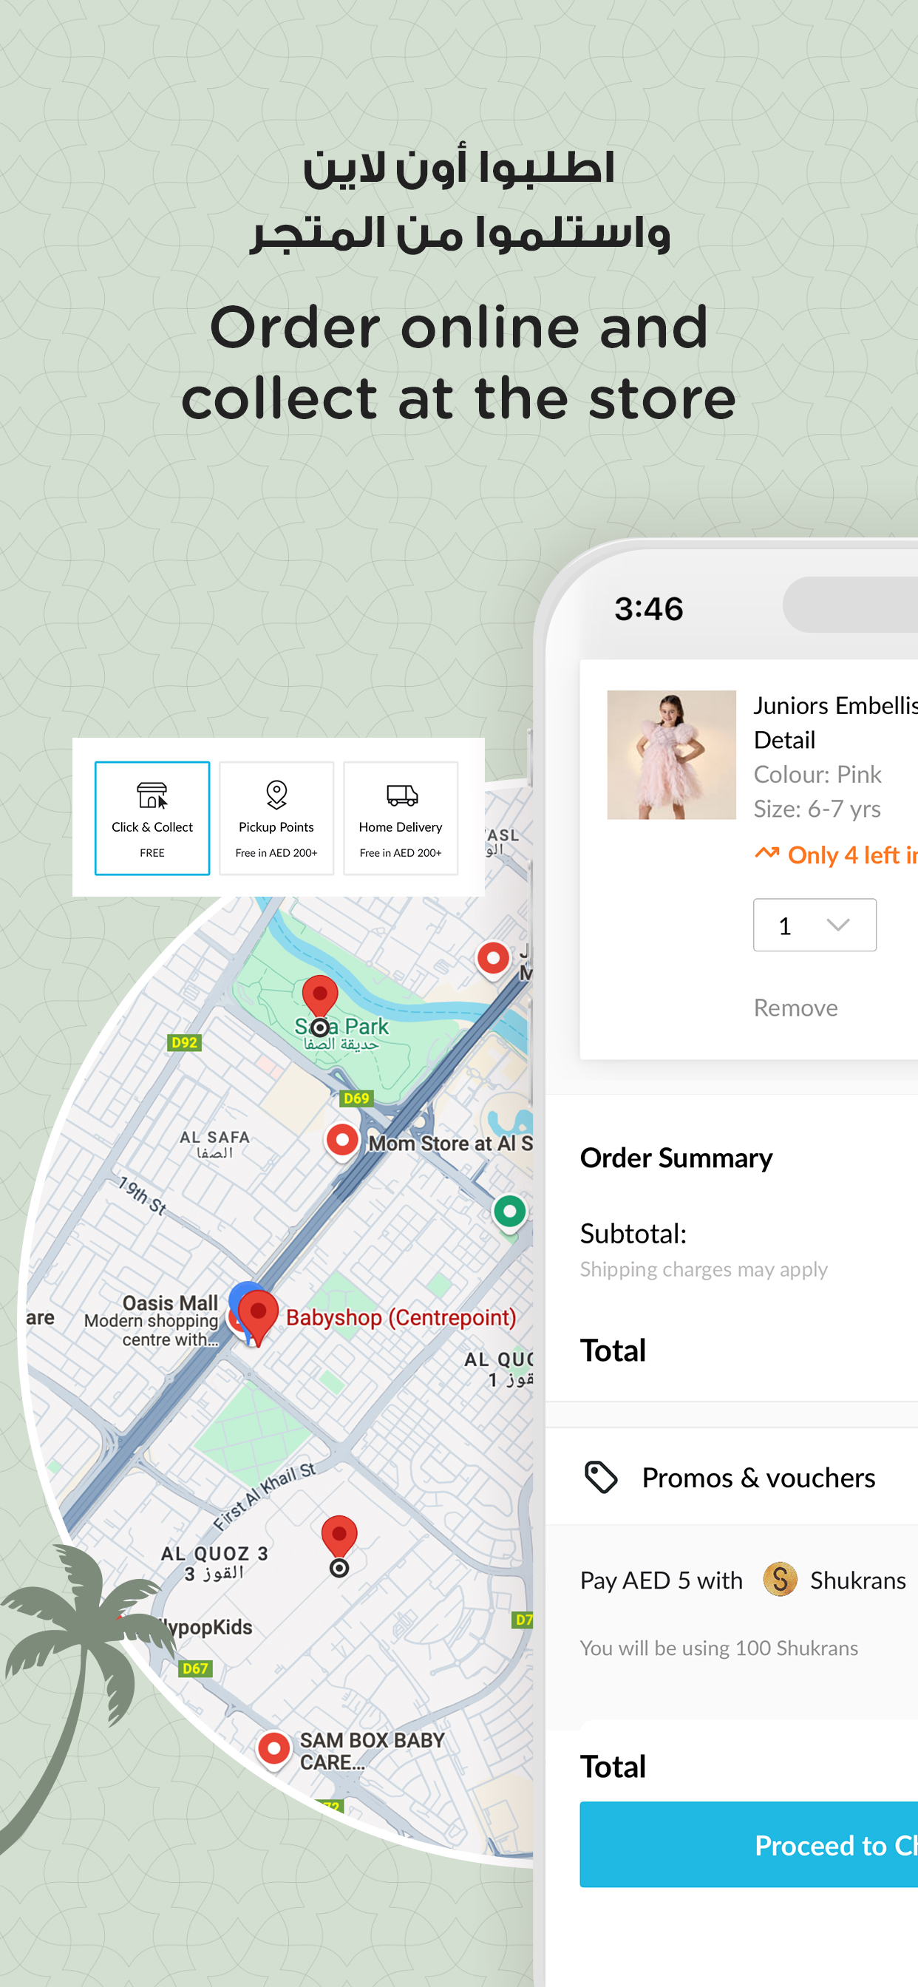Click the Shukrans coin icon
This screenshot has width=918, height=1987.
click(x=780, y=1579)
